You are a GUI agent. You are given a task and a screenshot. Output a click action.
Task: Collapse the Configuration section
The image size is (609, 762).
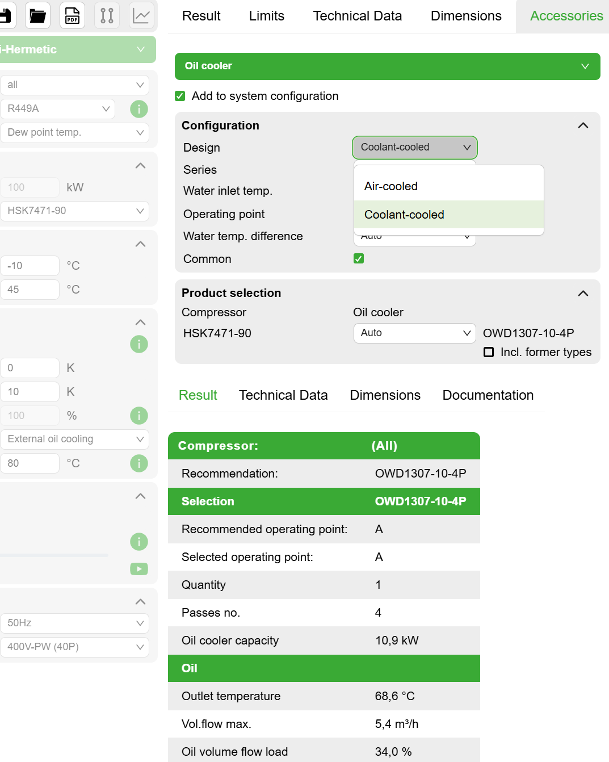click(x=583, y=125)
